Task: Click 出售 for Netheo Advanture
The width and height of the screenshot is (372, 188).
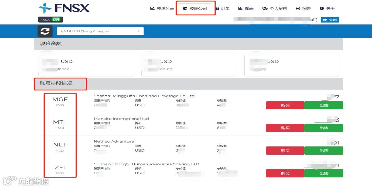Action: (324, 151)
